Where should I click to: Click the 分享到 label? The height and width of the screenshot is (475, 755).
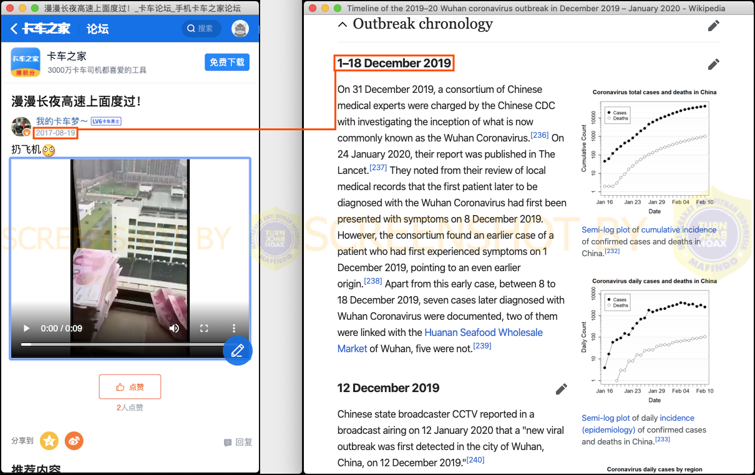pos(22,441)
